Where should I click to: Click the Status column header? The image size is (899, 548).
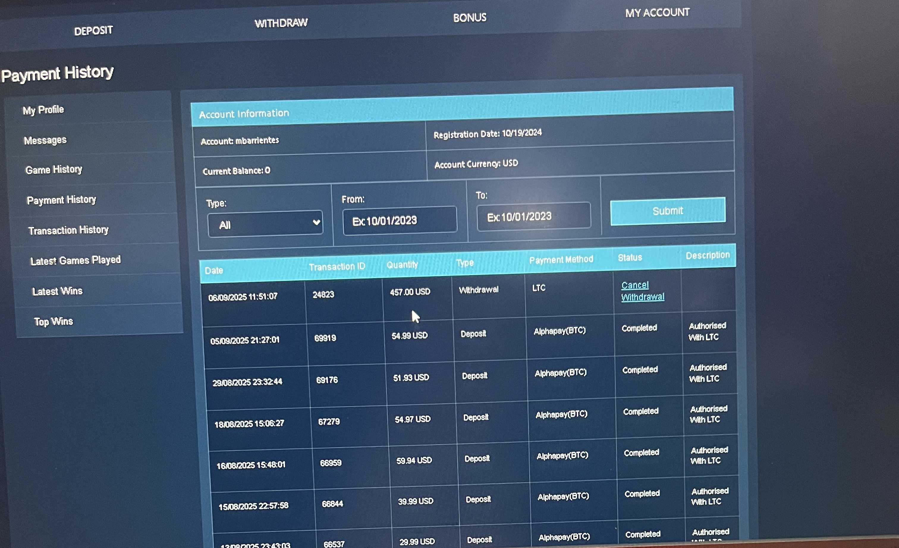(630, 257)
